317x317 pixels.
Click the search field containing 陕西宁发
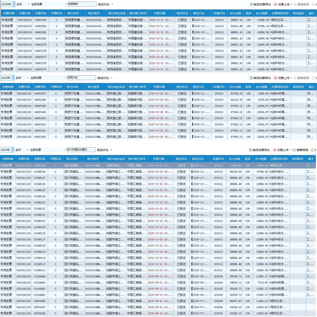click(80, 78)
